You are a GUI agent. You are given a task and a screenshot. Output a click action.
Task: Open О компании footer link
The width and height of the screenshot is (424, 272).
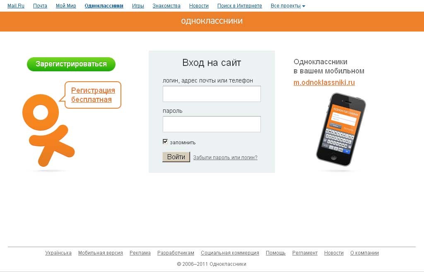364,253
